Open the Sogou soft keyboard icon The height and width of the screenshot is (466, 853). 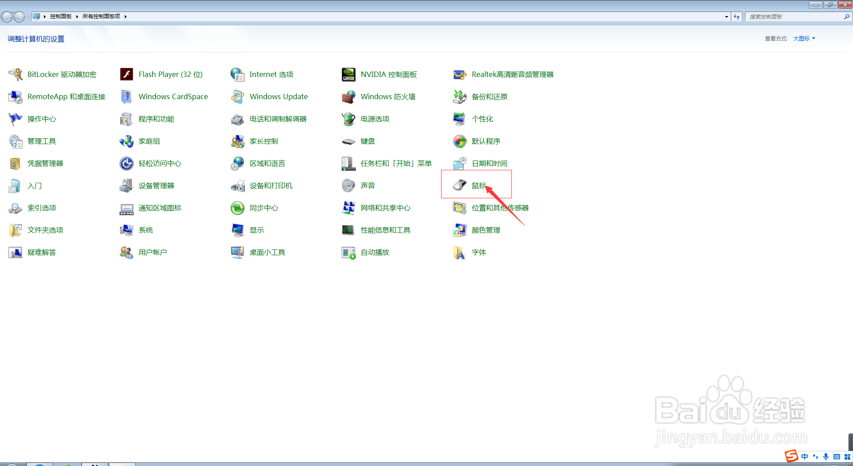(x=837, y=457)
